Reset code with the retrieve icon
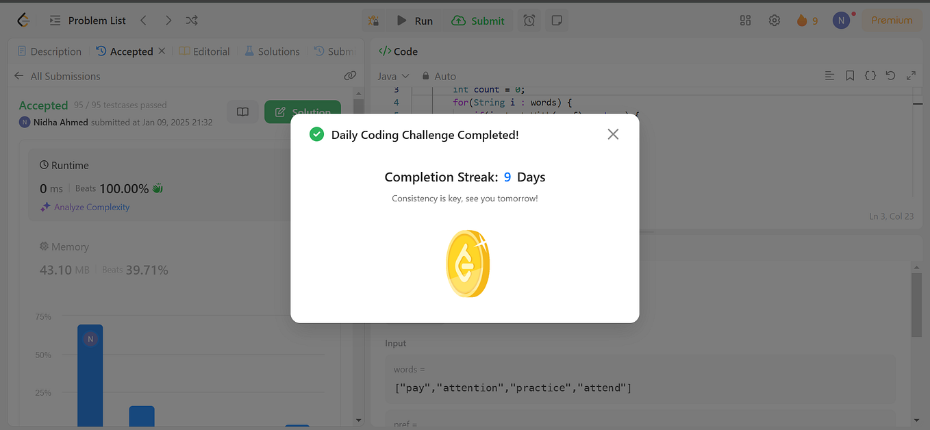Screen dimensions: 930x430 [890, 76]
